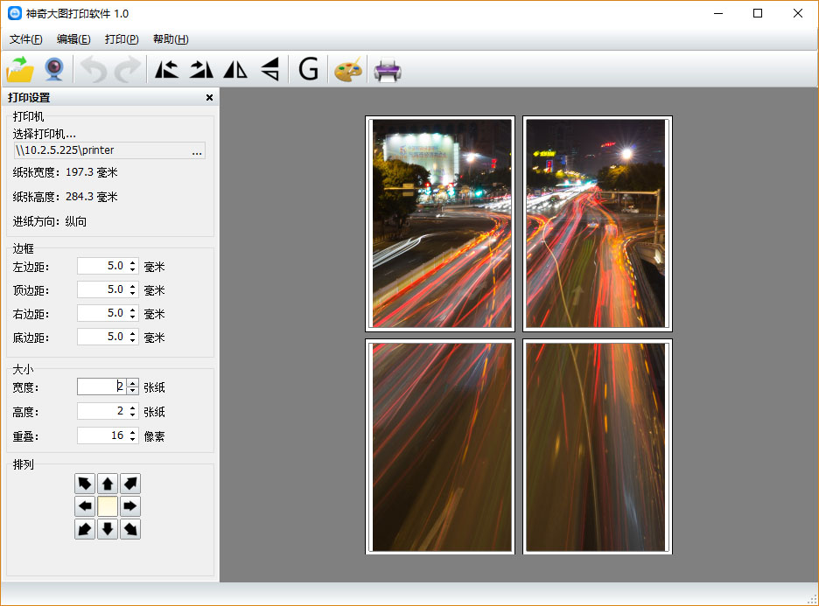819x606 pixels.
Task: Select bottom-right arrow alignment button
Action: click(x=130, y=529)
